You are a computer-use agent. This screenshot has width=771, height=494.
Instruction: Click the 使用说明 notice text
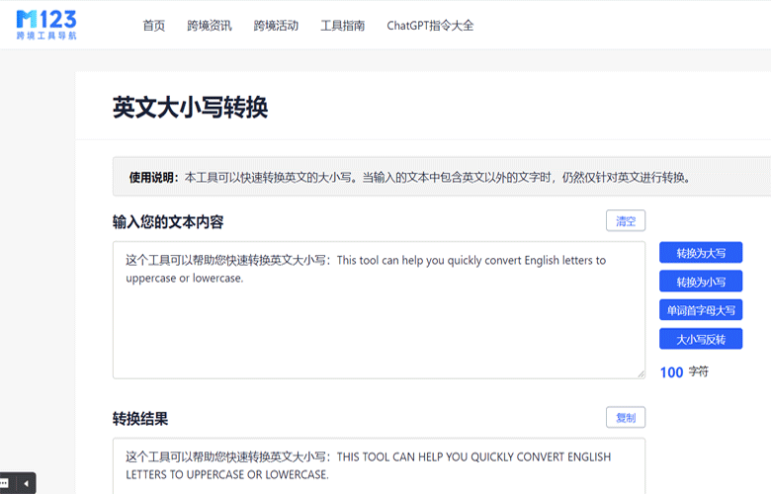pyautogui.click(x=410, y=178)
